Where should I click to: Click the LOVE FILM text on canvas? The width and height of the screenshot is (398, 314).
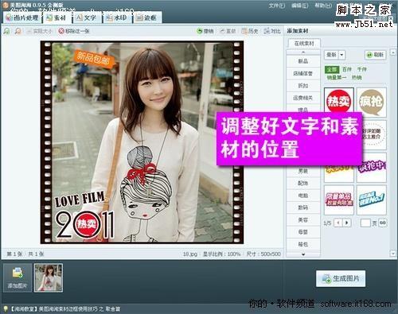point(80,199)
